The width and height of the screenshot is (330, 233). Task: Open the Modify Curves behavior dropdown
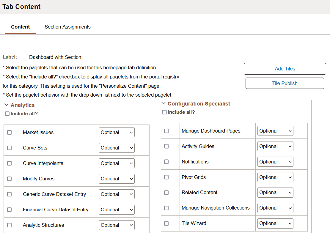[x=117, y=179]
